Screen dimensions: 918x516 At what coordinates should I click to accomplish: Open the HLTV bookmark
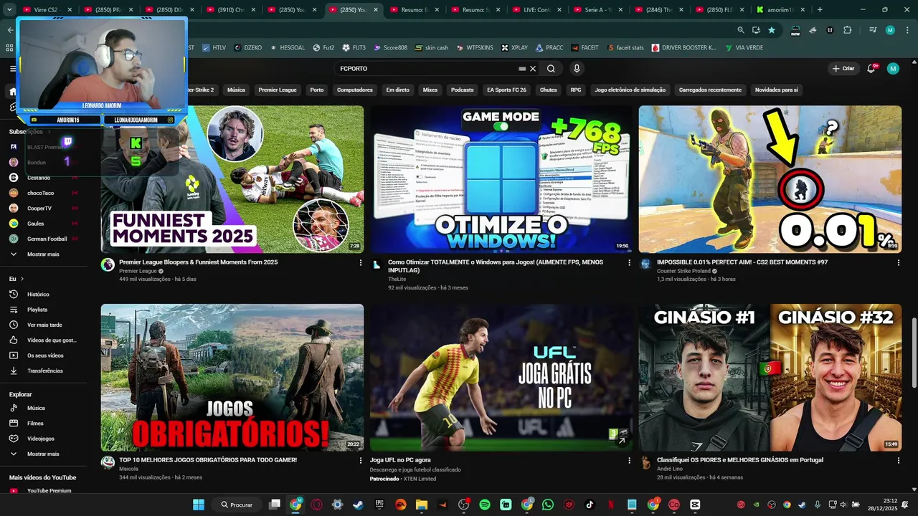[213, 48]
